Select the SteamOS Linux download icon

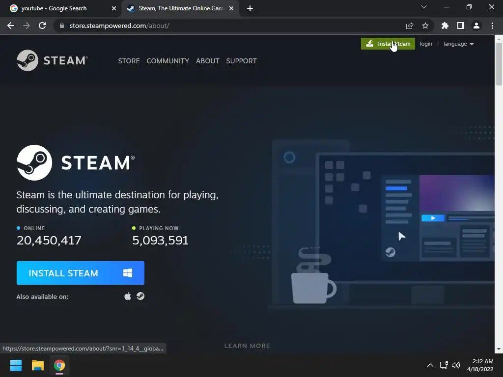[x=140, y=296]
